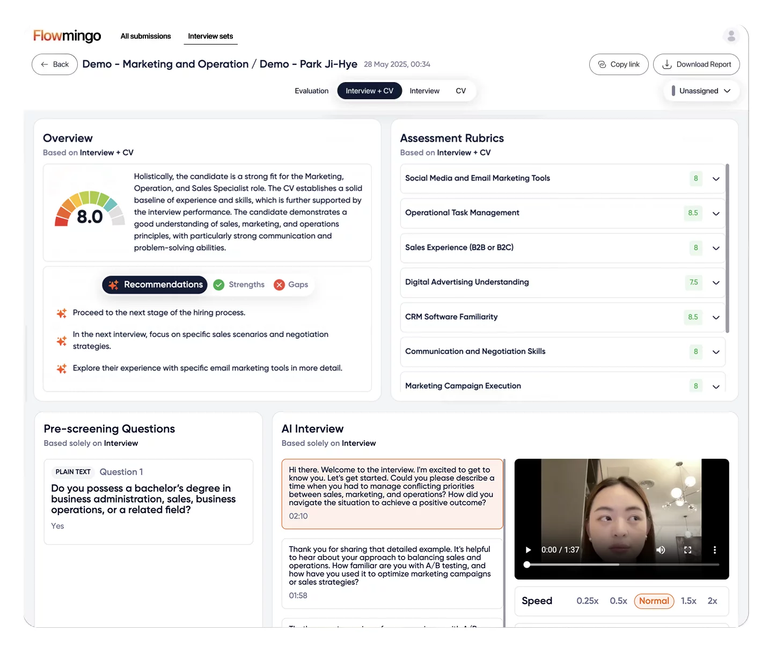Screen dimensions: 769x646
Task: Click the 7.5 score badge
Action: [693, 282]
